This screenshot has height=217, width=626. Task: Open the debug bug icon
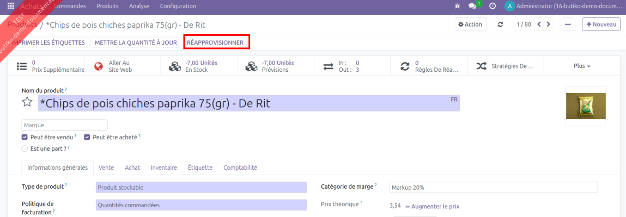point(457,6)
